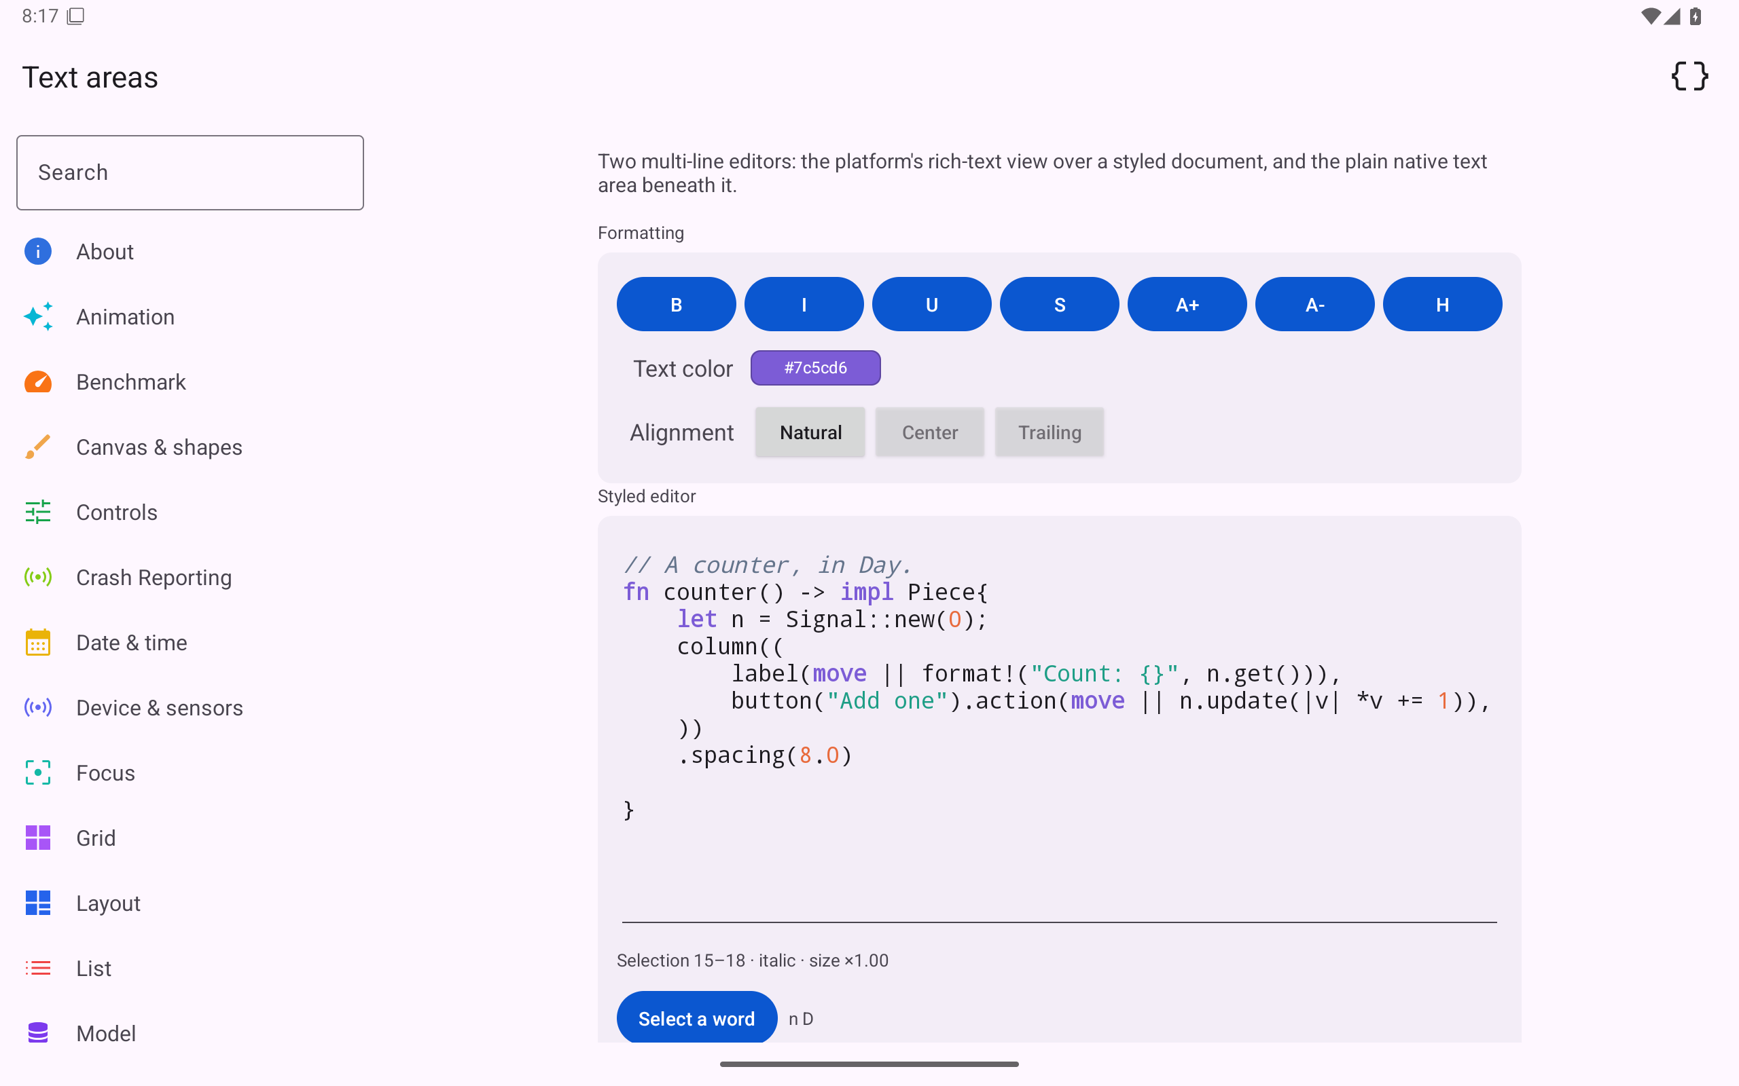
Task: Click the Layout tiles icon
Action: point(38,903)
